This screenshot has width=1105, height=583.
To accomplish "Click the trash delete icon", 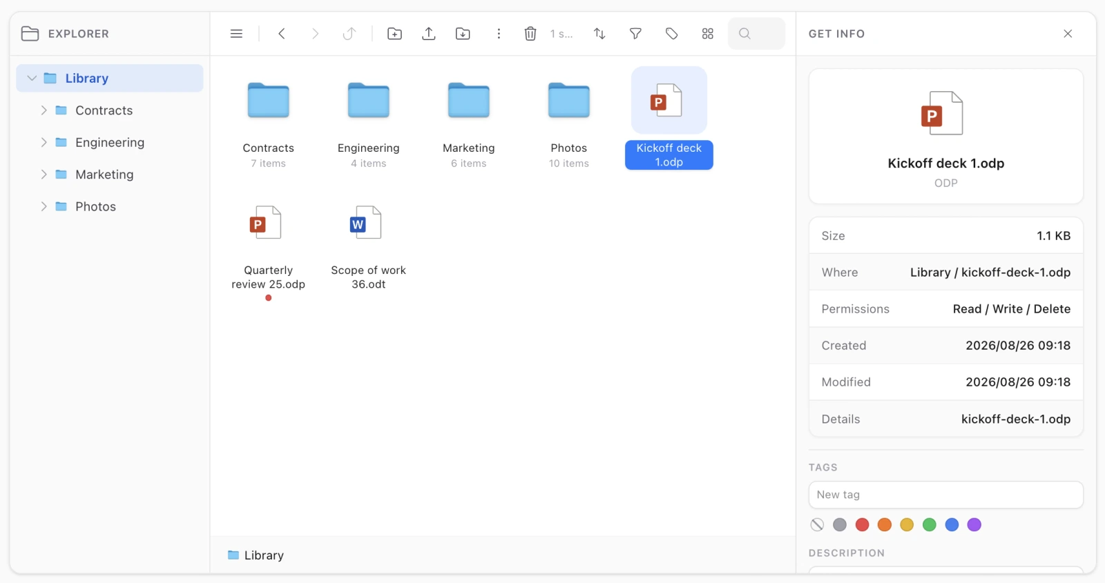I will [530, 34].
